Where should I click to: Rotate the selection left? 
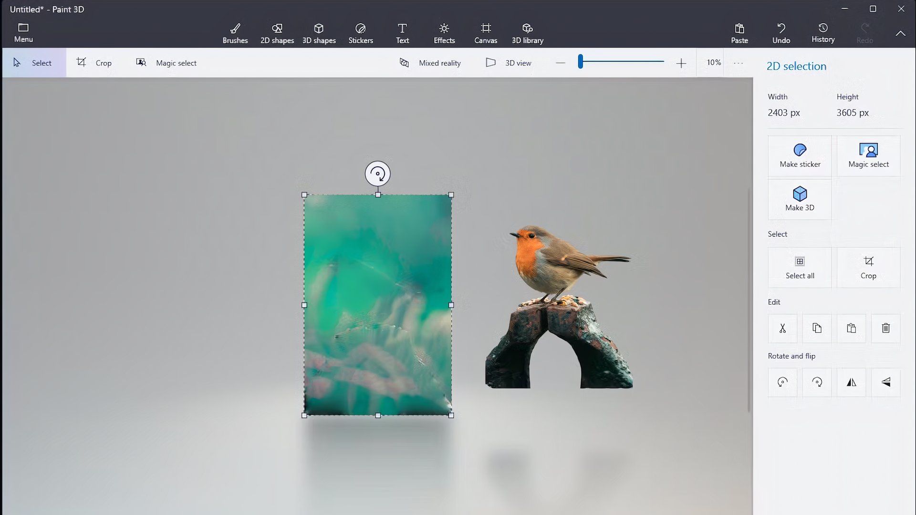point(782,382)
